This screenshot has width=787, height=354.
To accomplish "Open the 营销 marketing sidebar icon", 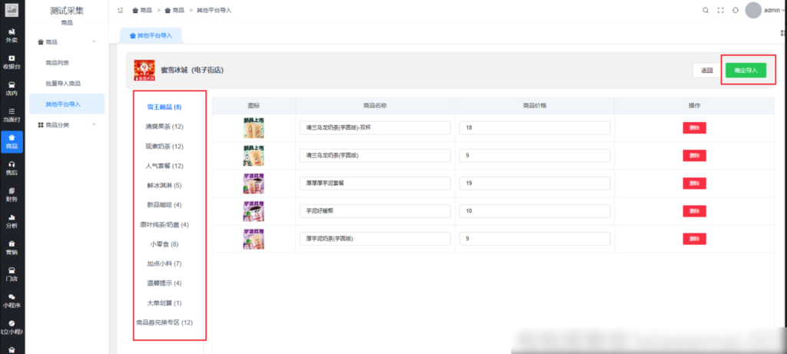I will tap(12, 247).
